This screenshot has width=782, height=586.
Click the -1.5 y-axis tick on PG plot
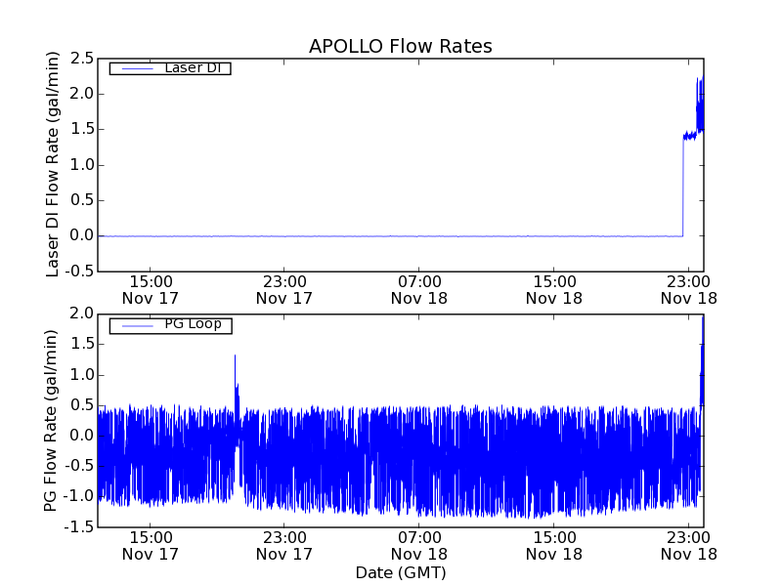[x=79, y=527]
